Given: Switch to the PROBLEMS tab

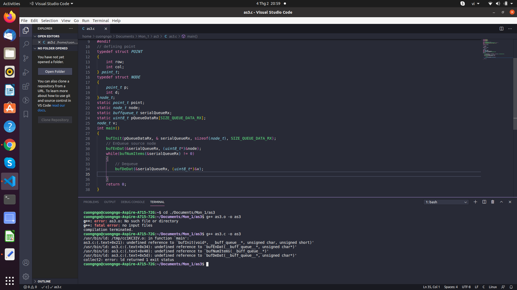Looking at the screenshot, I should click(x=91, y=202).
